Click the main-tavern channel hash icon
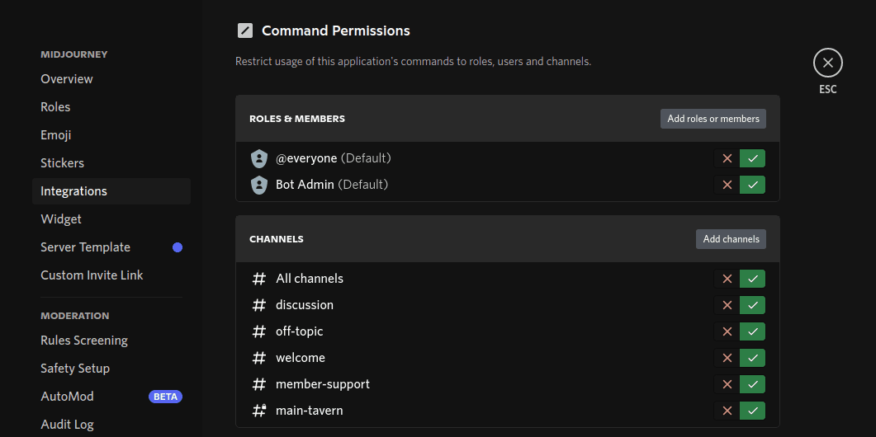The height and width of the screenshot is (437, 876). click(x=259, y=411)
